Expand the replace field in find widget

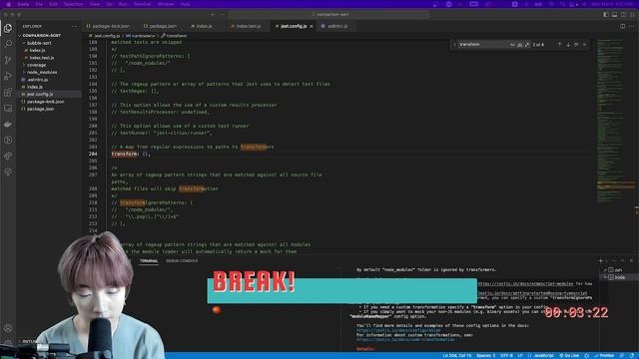tap(455, 44)
